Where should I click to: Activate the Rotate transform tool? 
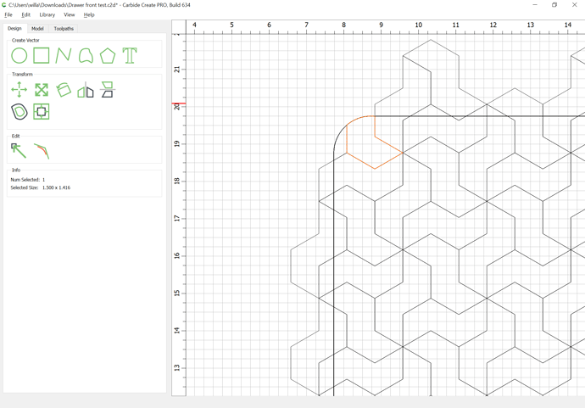64,90
